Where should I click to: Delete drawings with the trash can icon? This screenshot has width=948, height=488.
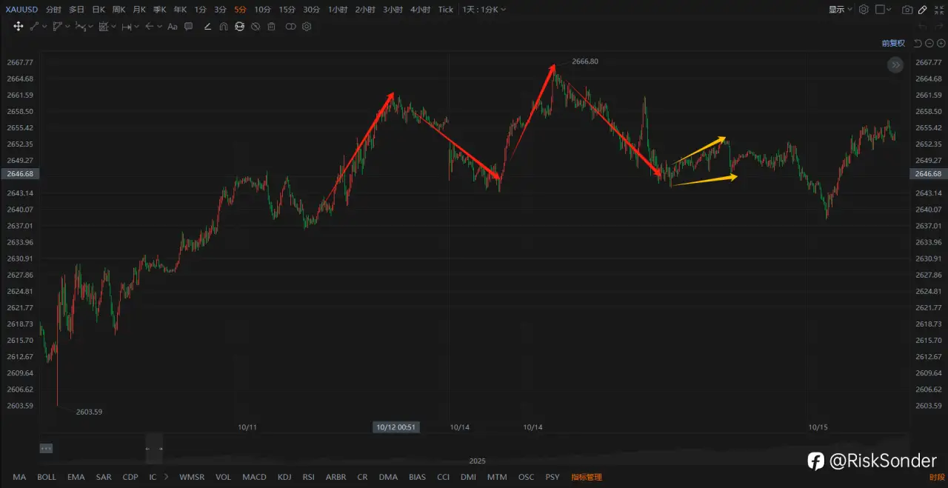[x=271, y=26]
